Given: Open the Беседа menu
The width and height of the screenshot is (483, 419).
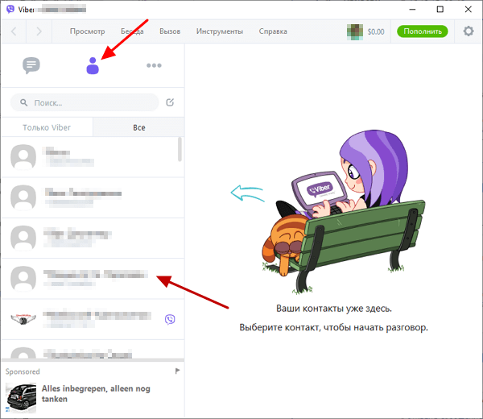Looking at the screenshot, I should 132,31.
